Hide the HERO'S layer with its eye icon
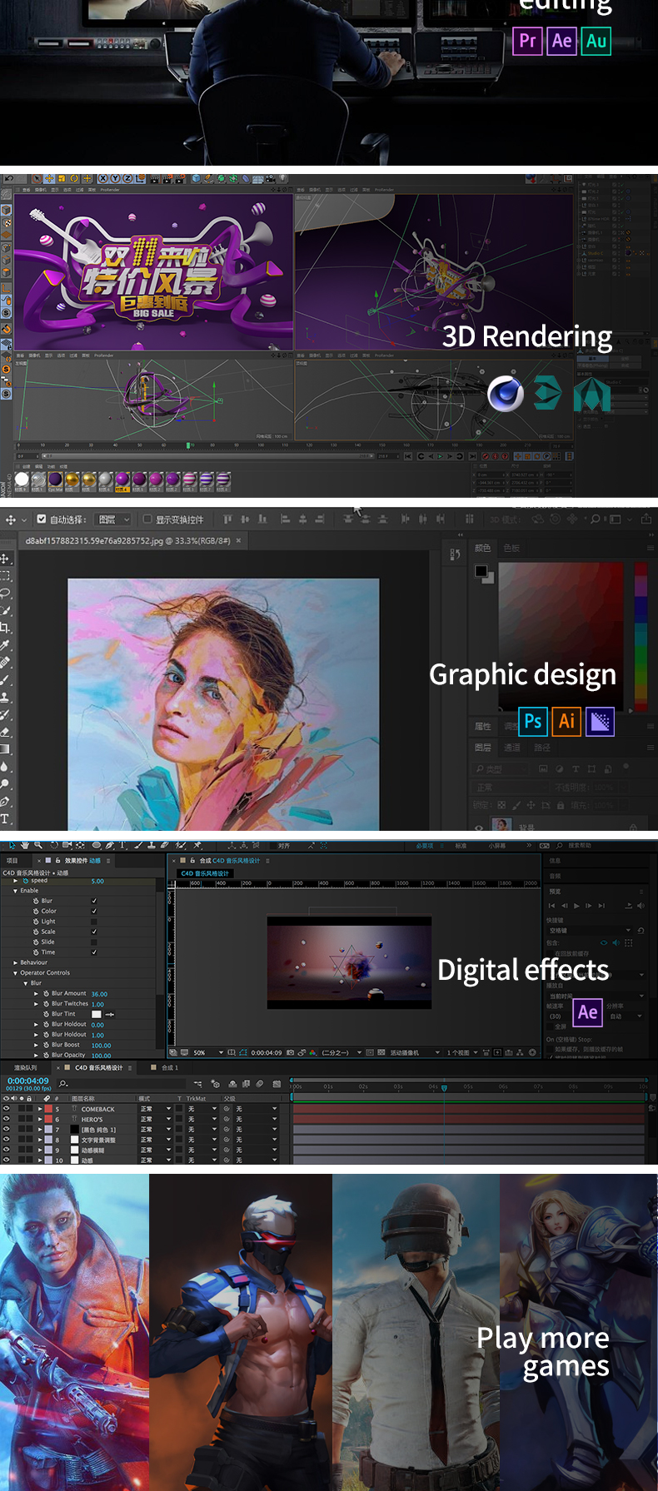The image size is (658, 1491). coord(6,1119)
